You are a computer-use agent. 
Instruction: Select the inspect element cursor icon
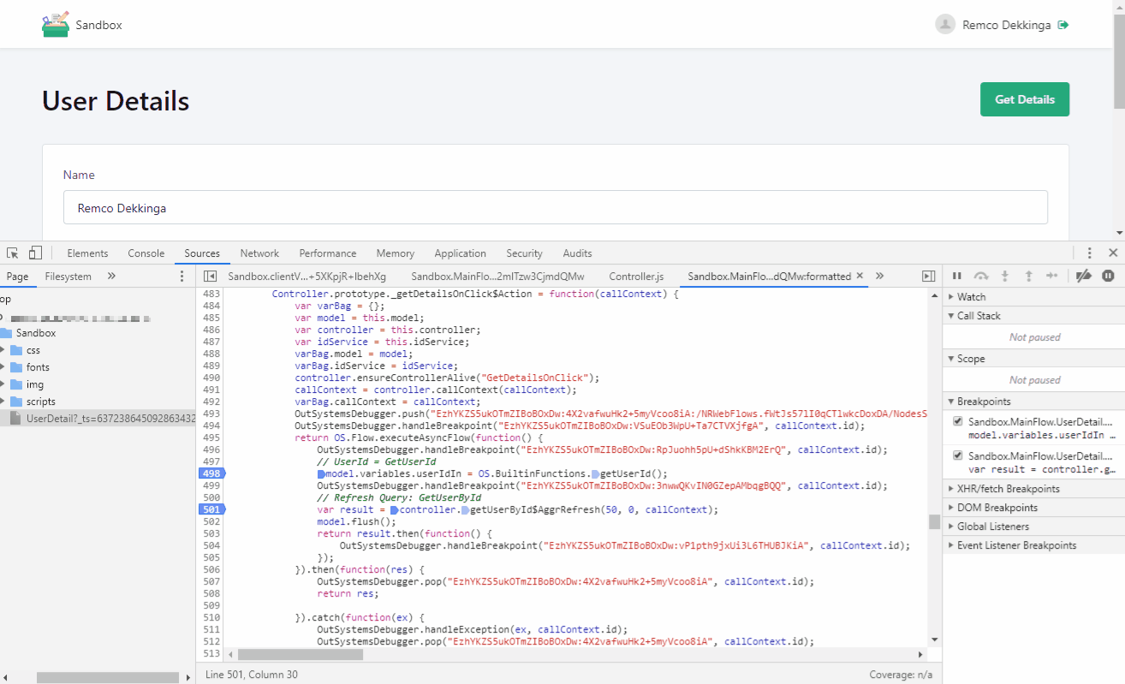click(12, 253)
